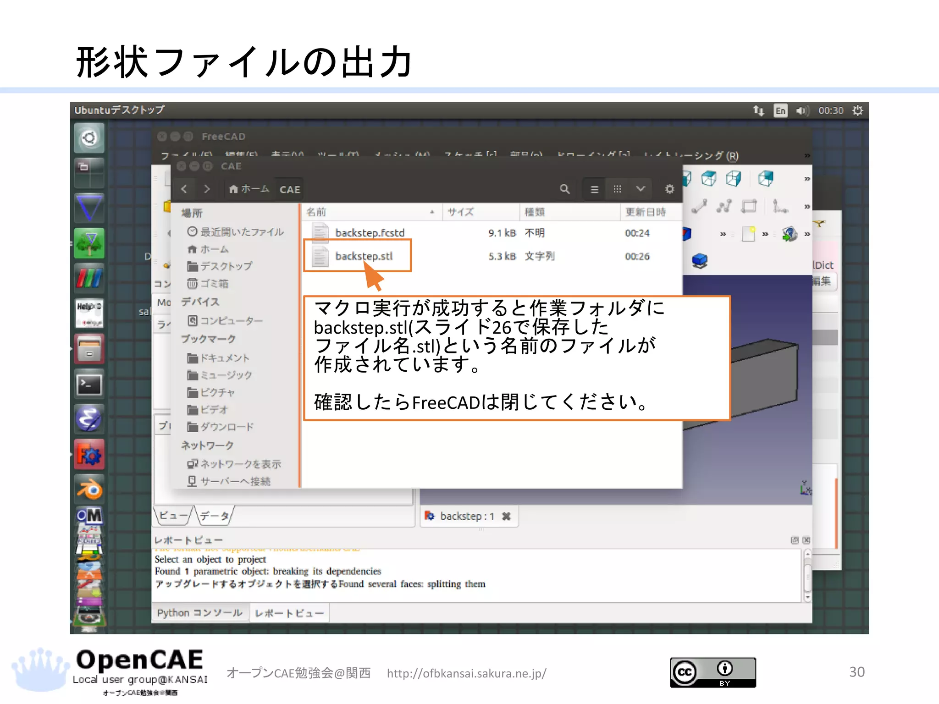Open the Help launcher icon
The image size is (939, 704).
[89, 313]
